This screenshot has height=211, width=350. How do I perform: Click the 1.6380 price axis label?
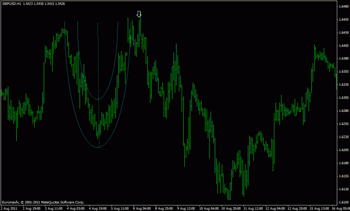coord(344,59)
